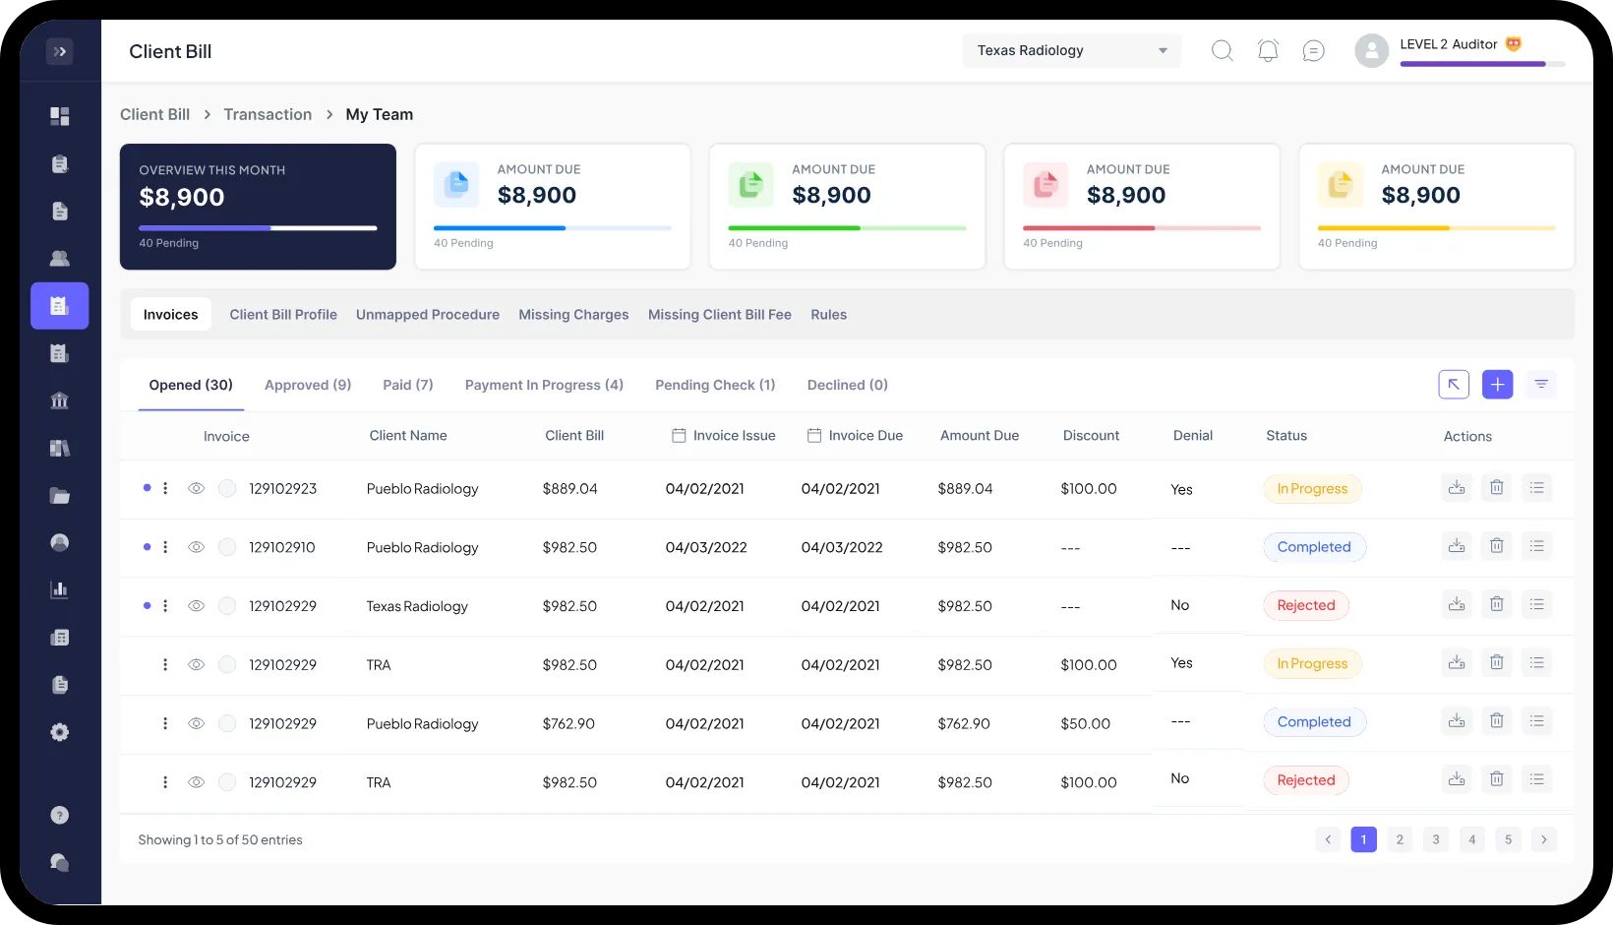The height and width of the screenshot is (925, 1613).
Task: Open the filter icon above the table
Action: coord(1541,385)
